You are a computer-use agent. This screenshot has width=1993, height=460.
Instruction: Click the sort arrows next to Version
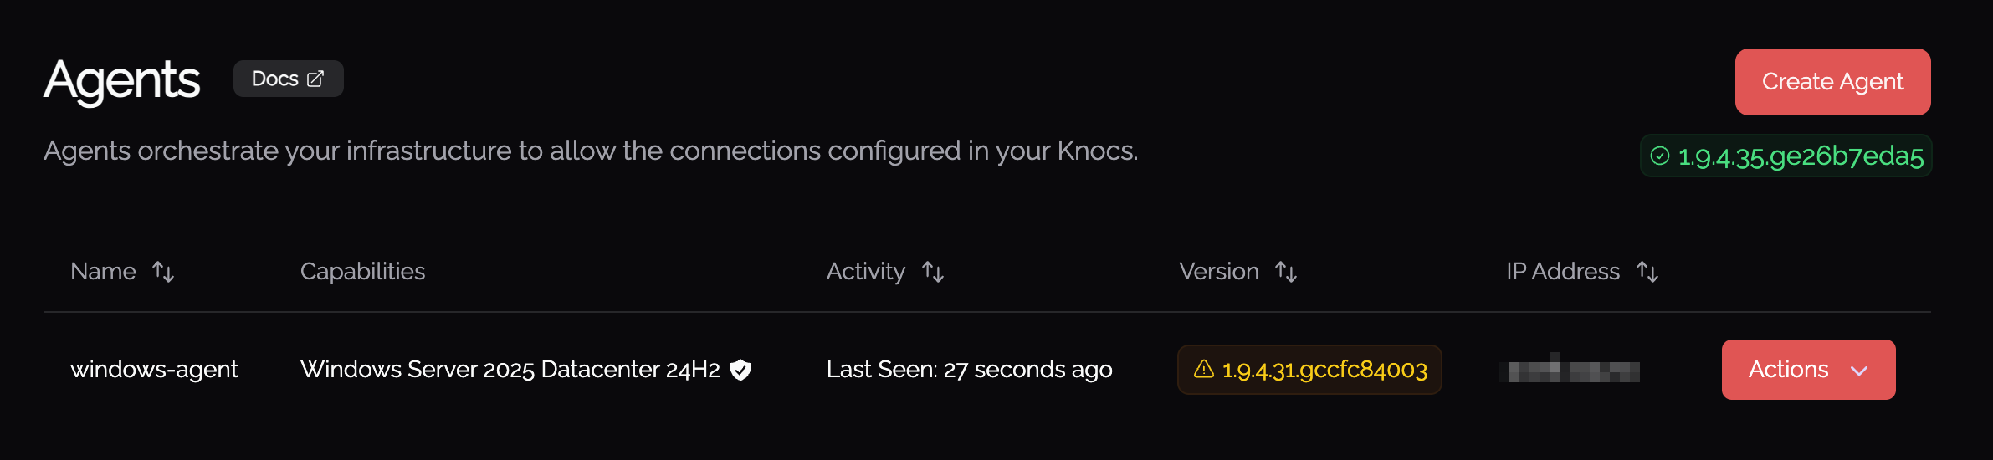point(1286,272)
